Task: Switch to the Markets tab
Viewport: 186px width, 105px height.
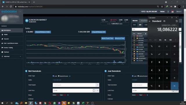Action: pyautogui.click(x=135, y=21)
